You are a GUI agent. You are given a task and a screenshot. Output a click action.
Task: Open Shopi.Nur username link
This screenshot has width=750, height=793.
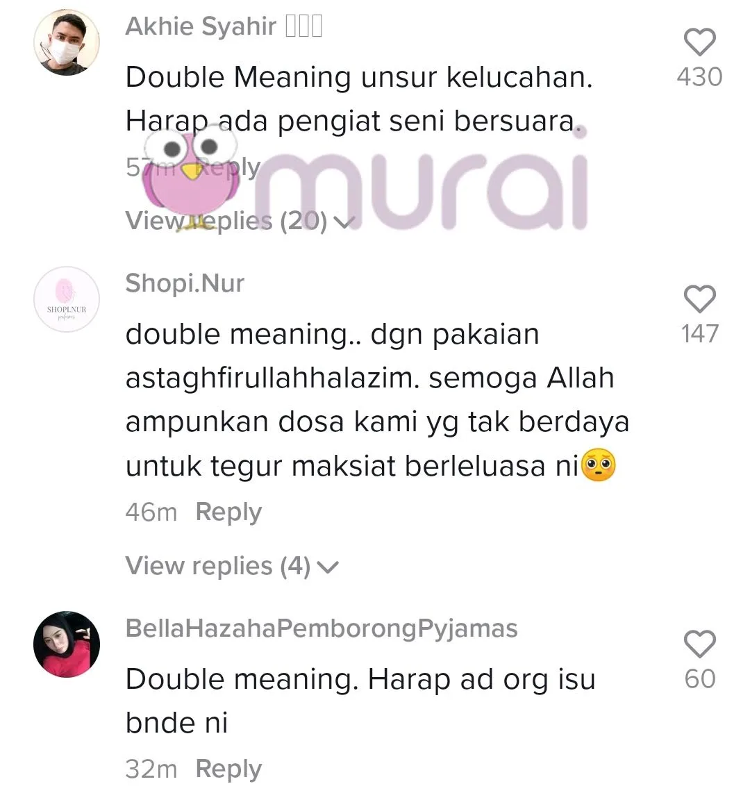tap(185, 283)
